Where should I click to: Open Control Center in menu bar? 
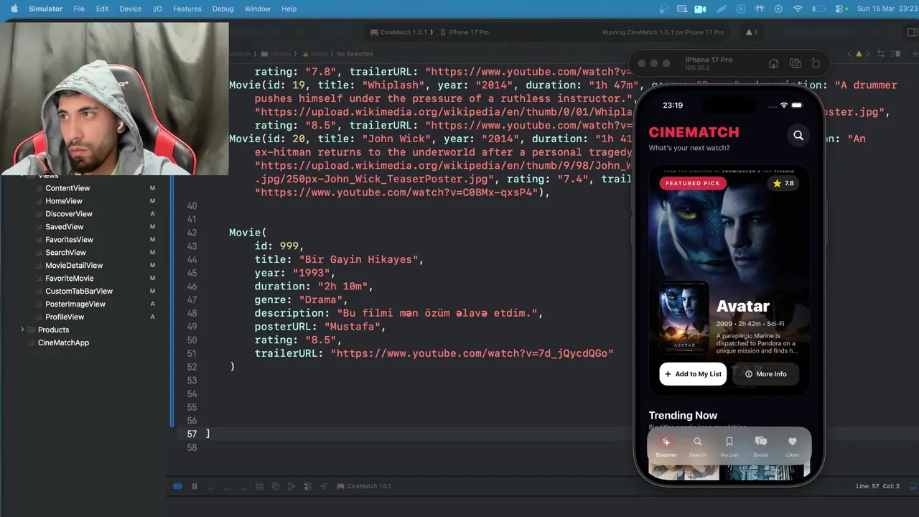coord(841,9)
